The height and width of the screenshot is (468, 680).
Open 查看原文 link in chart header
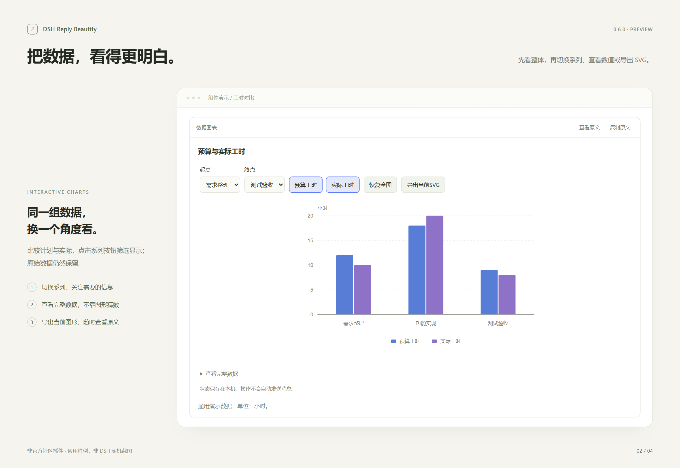(589, 127)
